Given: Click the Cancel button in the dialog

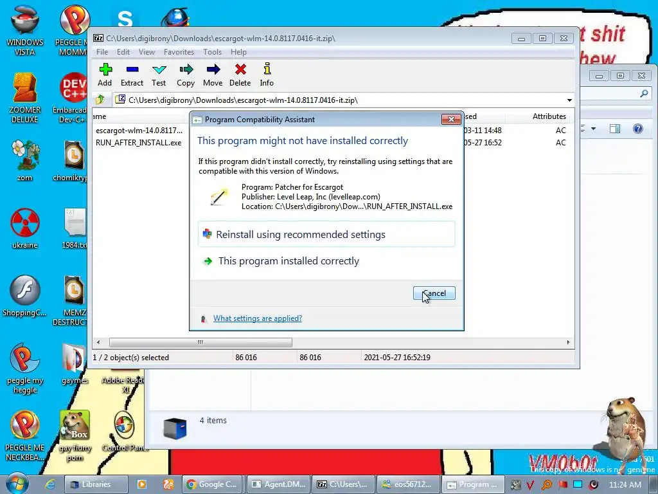Looking at the screenshot, I should (434, 293).
